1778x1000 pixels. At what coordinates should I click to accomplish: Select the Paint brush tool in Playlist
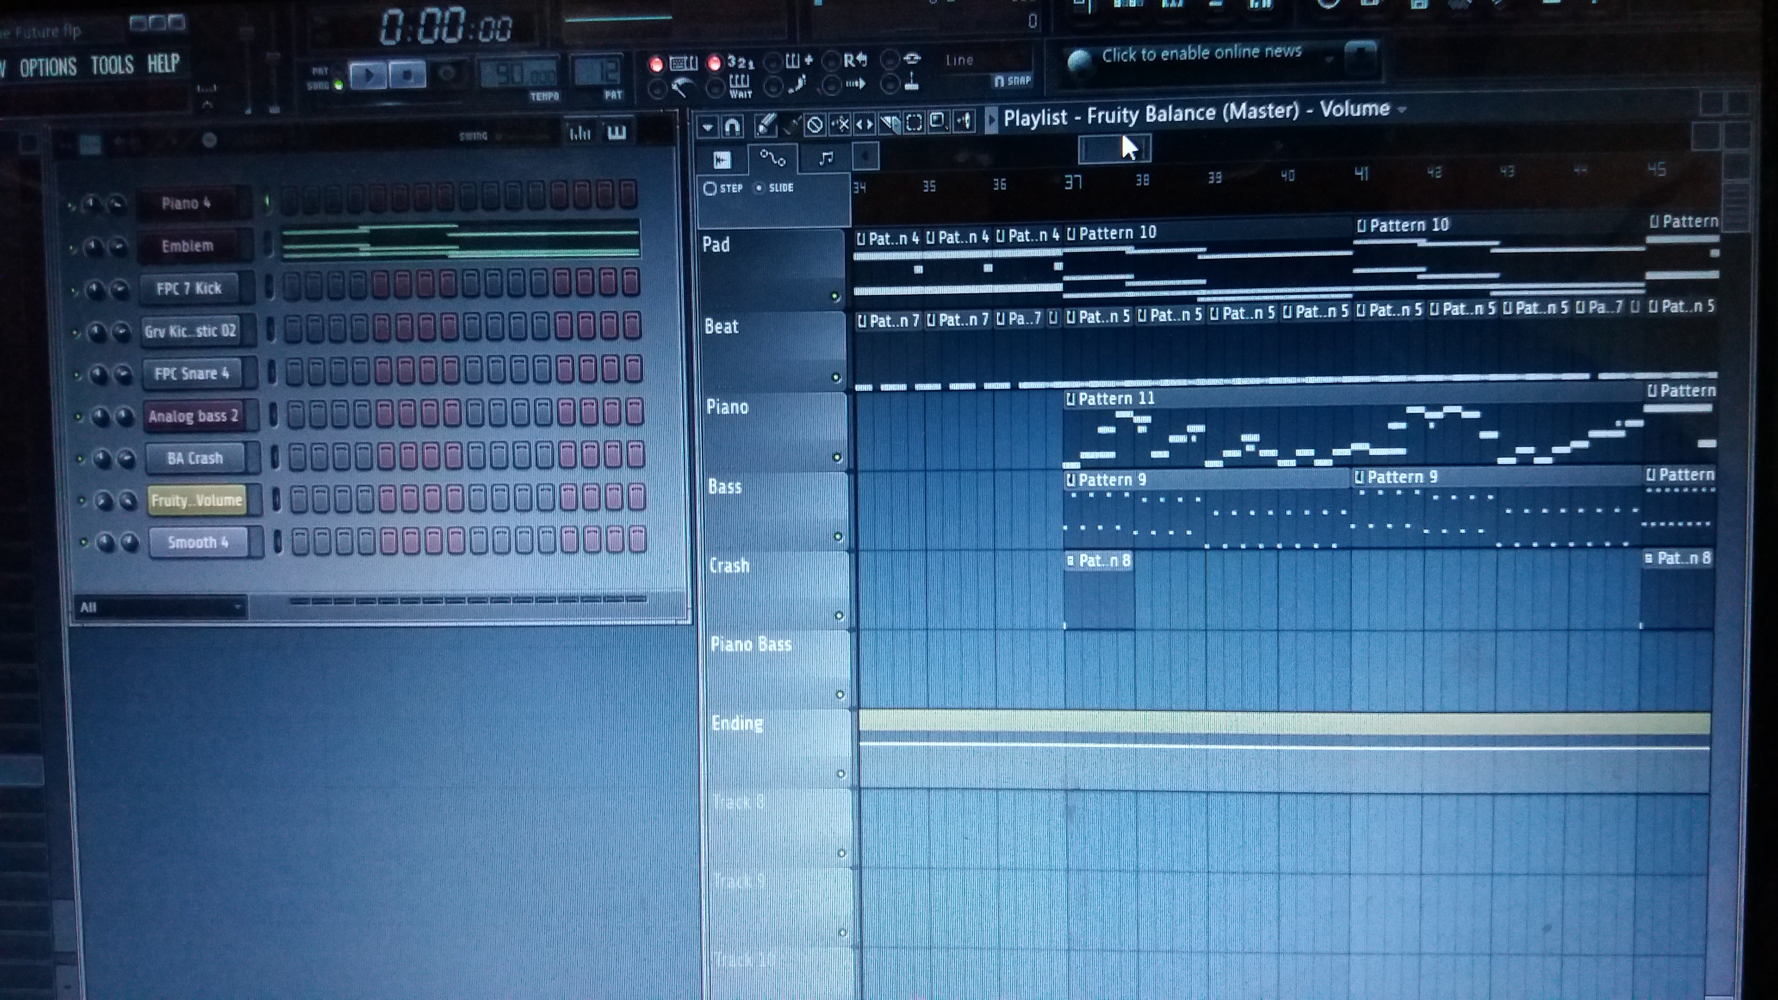(x=791, y=124)
